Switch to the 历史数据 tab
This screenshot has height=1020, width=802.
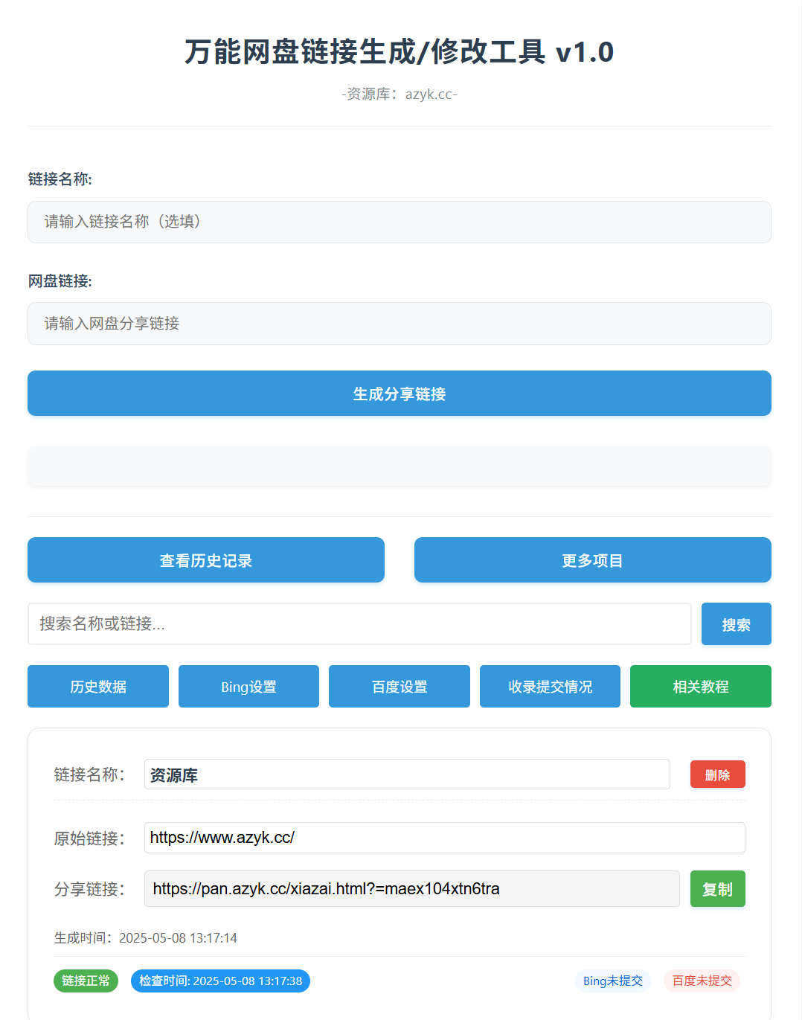click(x=98, y=687)
